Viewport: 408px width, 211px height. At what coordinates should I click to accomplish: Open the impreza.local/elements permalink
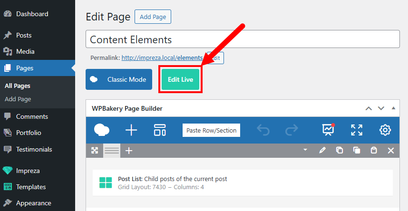[162, 58]
